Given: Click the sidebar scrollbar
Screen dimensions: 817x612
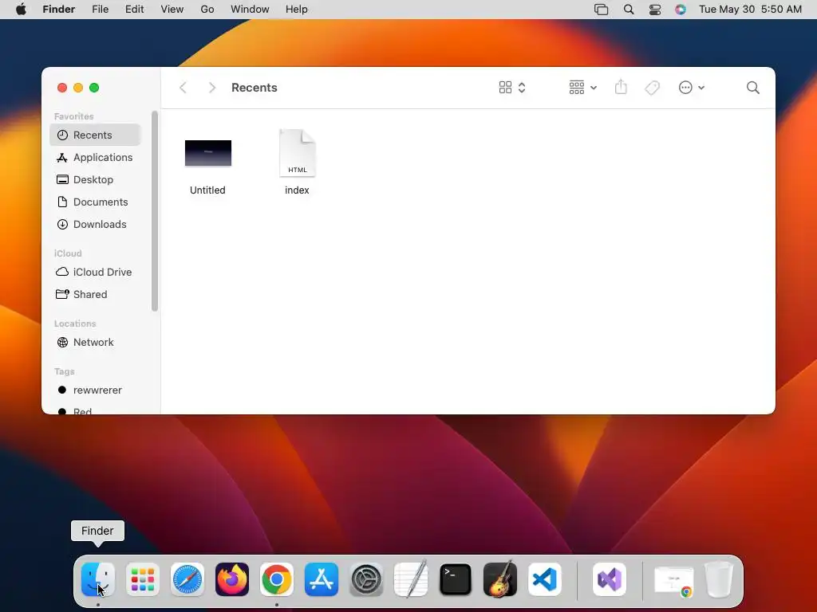Looking at the screenshot, I should (154, 210).
